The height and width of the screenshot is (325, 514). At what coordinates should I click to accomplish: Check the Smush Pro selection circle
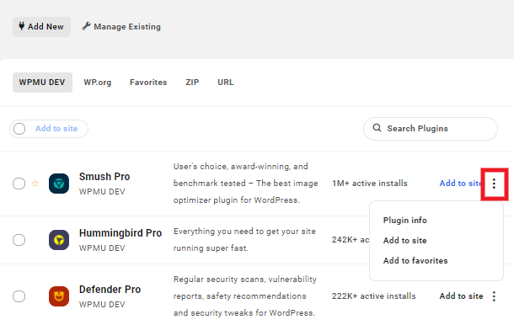coord(19,184)
